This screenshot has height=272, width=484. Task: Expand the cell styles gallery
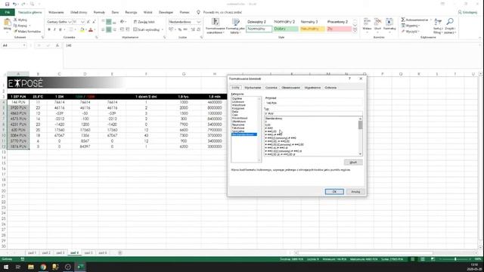coord(355,30)
